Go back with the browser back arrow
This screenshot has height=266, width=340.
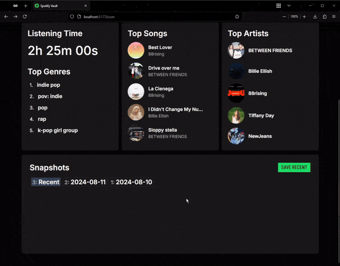[6, 17]
